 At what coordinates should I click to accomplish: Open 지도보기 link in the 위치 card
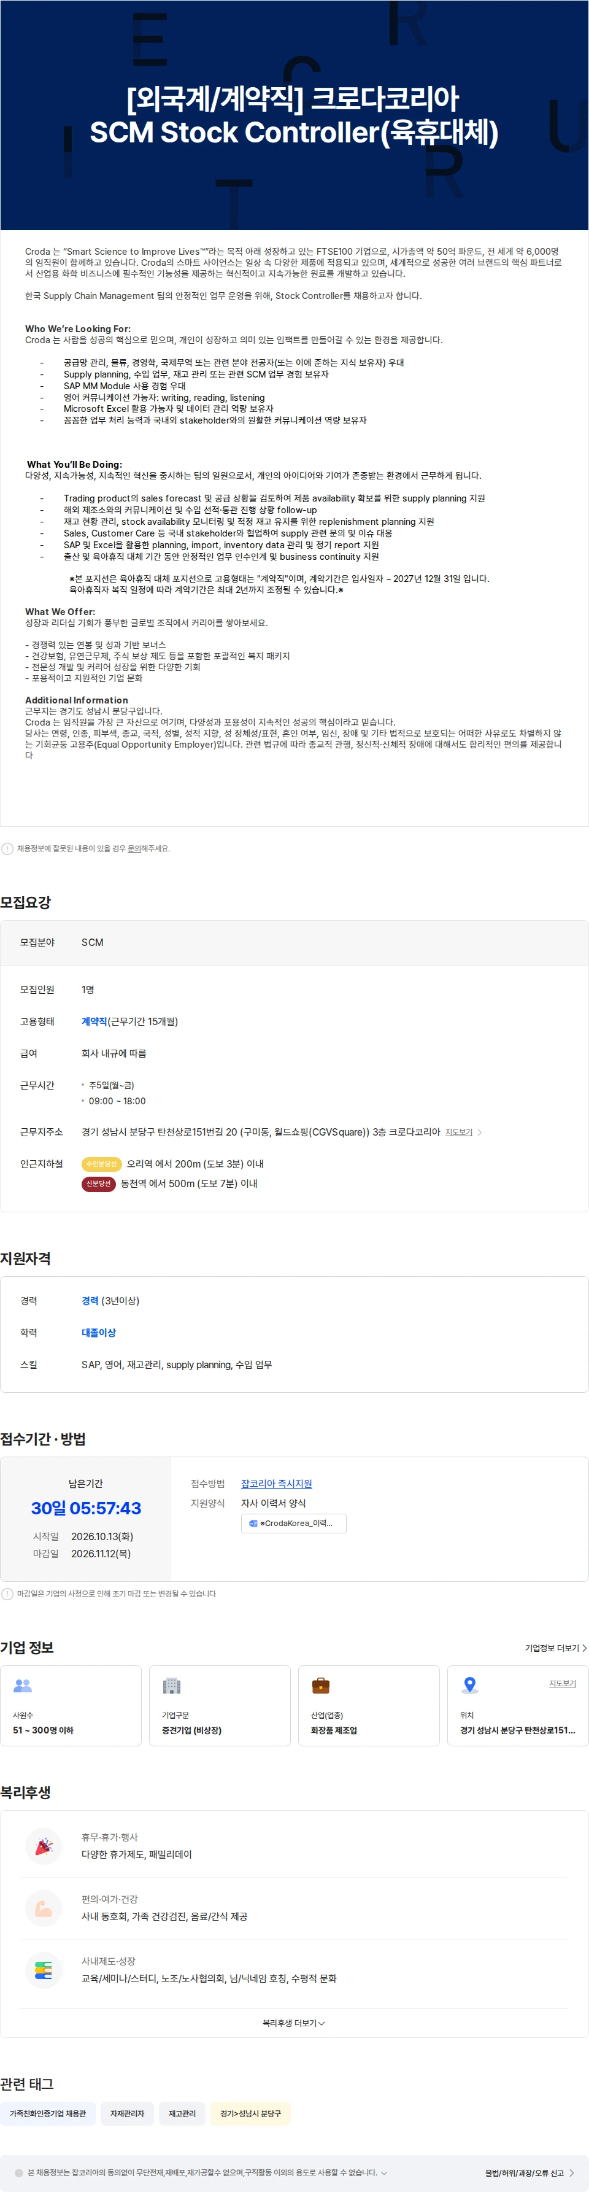point(563,1683)
